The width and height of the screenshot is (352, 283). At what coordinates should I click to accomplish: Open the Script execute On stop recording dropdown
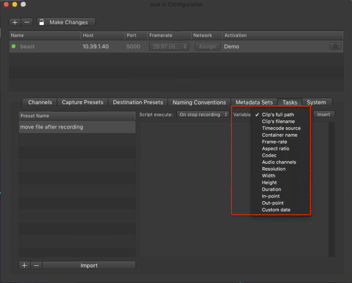pos(203,114)
